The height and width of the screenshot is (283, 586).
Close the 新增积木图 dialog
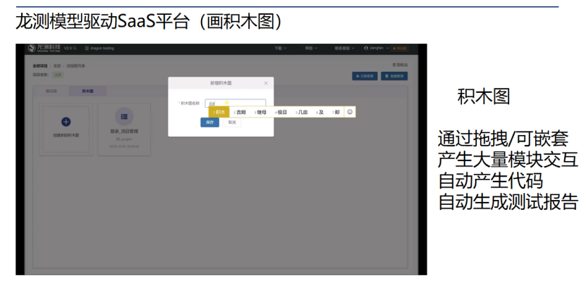[266, 83]
